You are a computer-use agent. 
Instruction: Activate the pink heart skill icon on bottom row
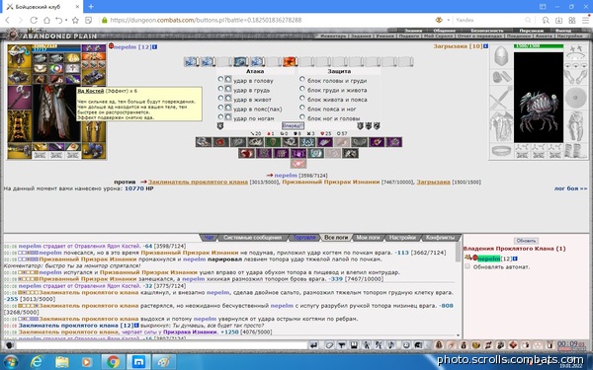pos(298,164)
